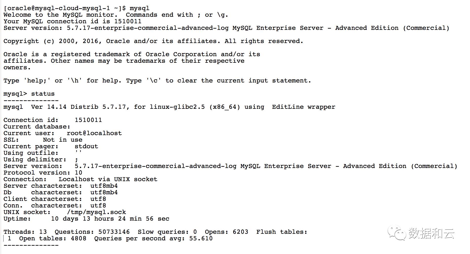Click the Open tables value 4808
The image size is (470, 254).
(79, 239)
